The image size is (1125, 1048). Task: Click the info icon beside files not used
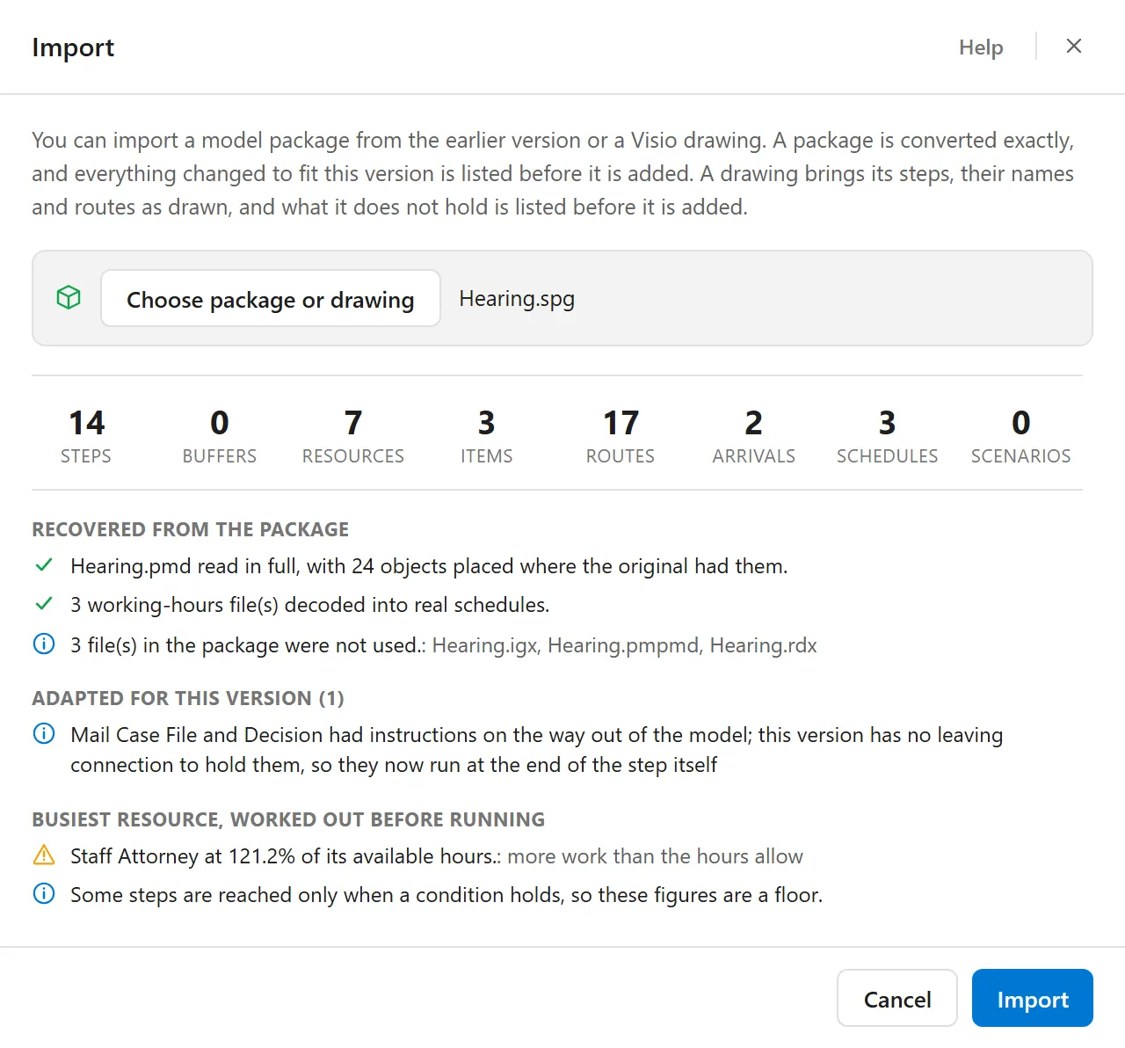point(44,644)
